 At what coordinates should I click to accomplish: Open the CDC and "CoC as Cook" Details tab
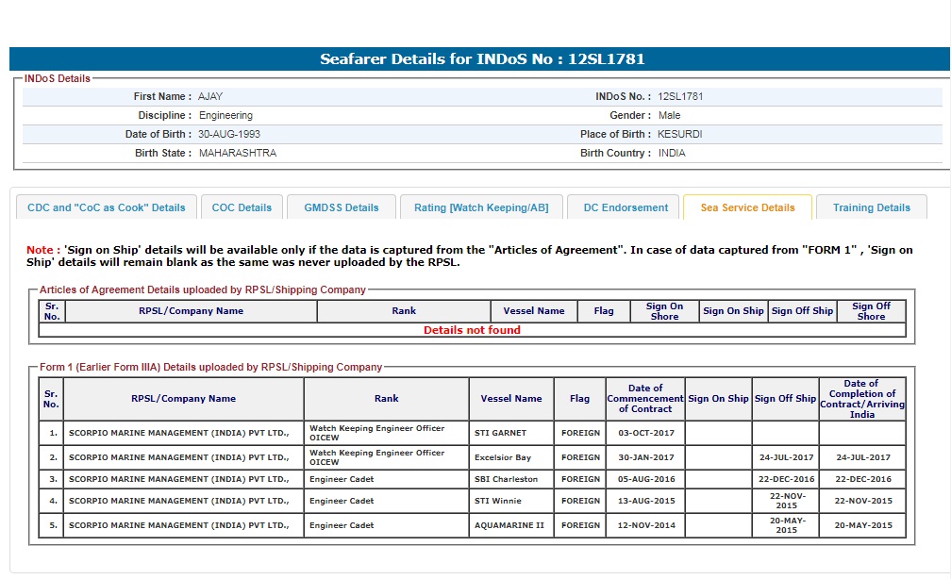(x=107, y=207)
